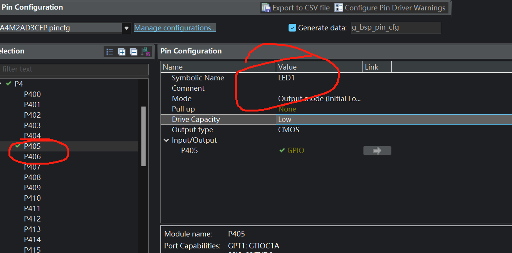
Task: Select pin P406 in the tree
Action: click(x=32, y=156)
